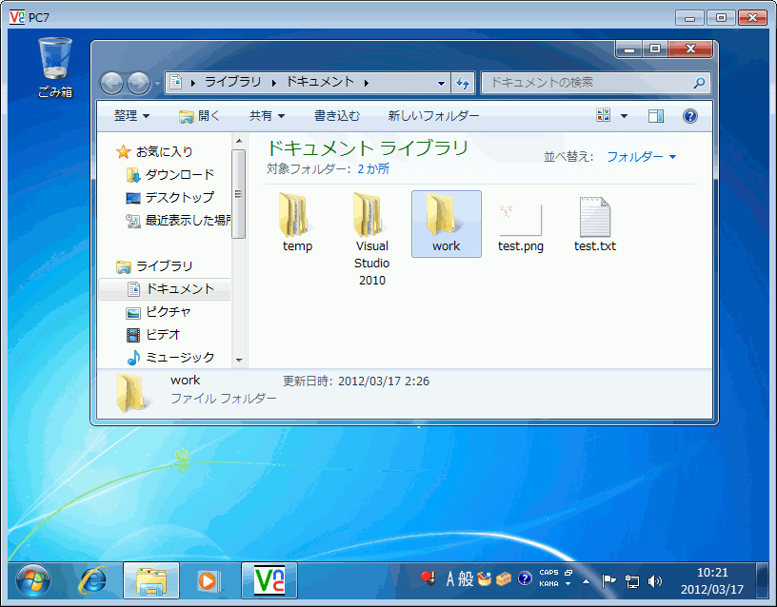Screen dimensions: 777x607
Task: Click the refresh icon in the address bar
Action: click(463, 83)
